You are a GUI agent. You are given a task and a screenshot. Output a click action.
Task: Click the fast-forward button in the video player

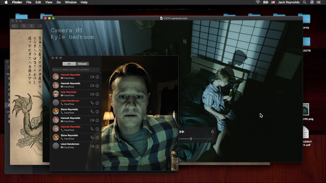pyautogui.click(x=182, y=132)
